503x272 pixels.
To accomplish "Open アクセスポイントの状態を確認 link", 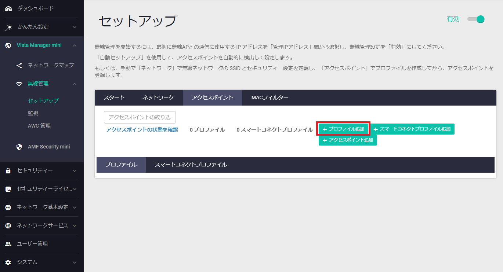I will click(142, 130).
